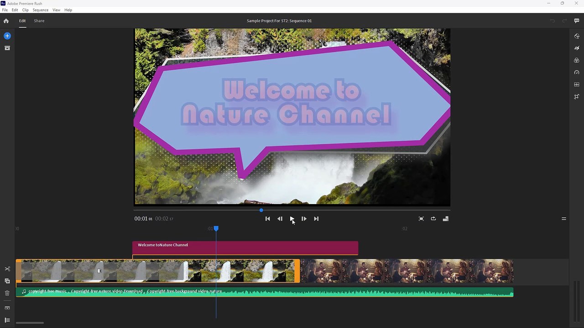Select the Edit workspace tab
Screen dimensions: 584x328
(x=22, y=21)
